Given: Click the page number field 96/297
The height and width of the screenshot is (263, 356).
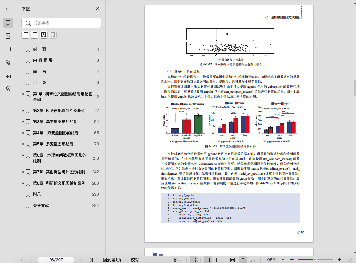Looking at the screenshot, I should [x=56, y=260].
